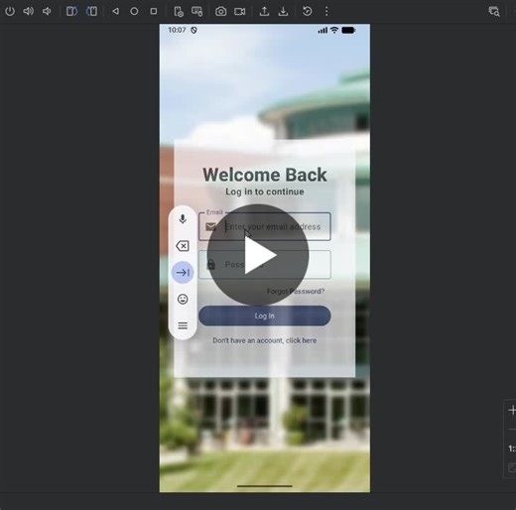Tap the highlighted next-field tab arrow key

[x=183, y=273]
